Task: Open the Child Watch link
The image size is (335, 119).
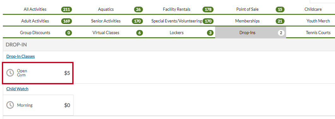Action: [x=17, y=89]
